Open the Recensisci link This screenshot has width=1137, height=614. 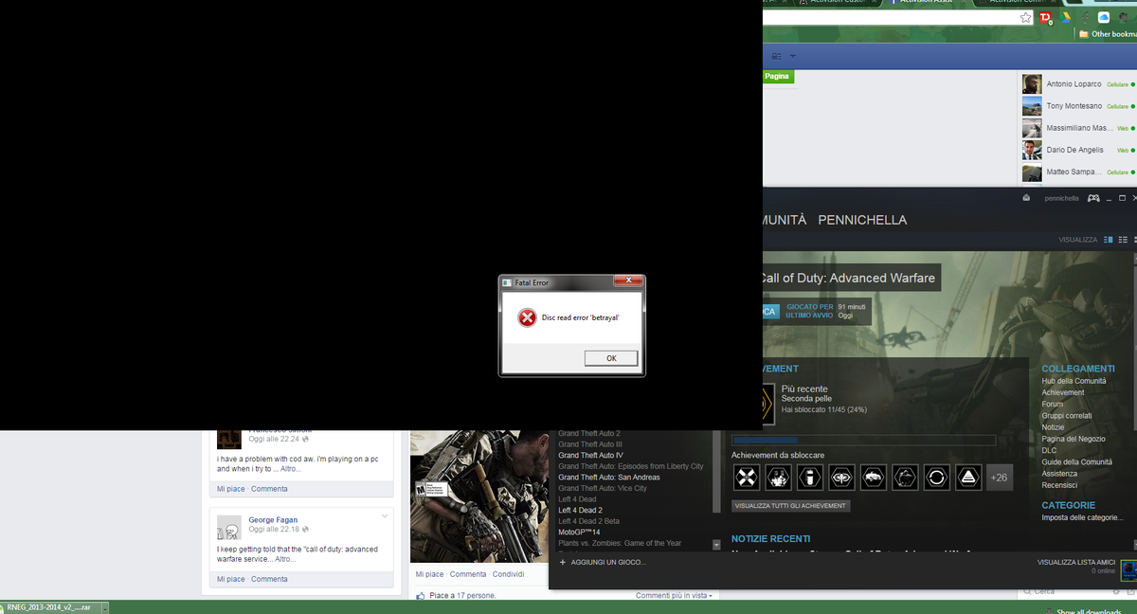(1059, 485)
